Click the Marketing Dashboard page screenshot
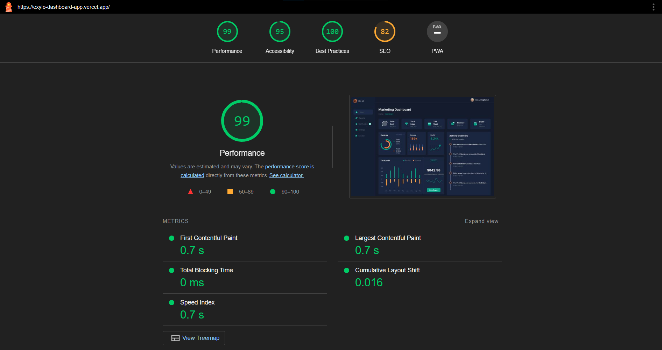This screenshot has width=662, height=350. pos(422,146)
